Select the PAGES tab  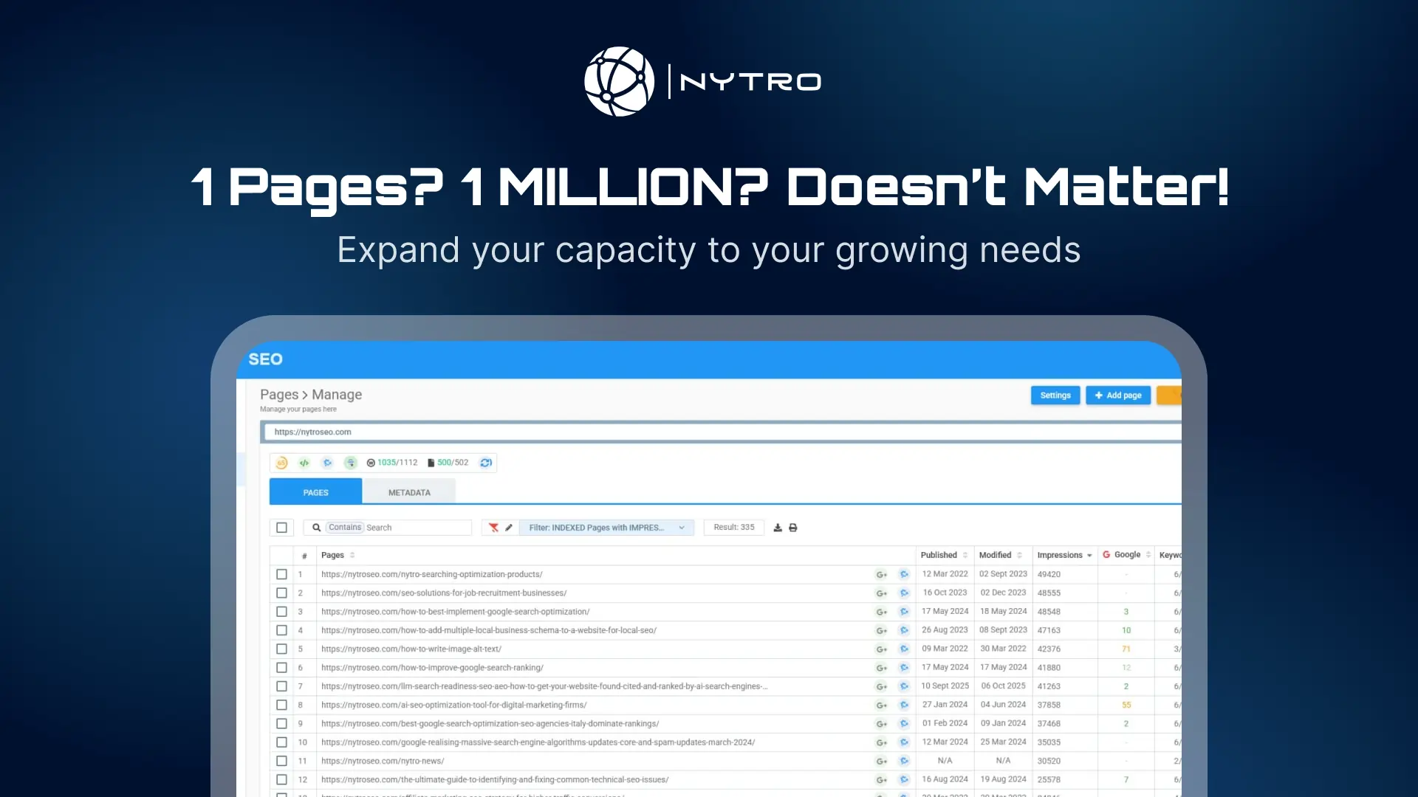tap(315, 492)
